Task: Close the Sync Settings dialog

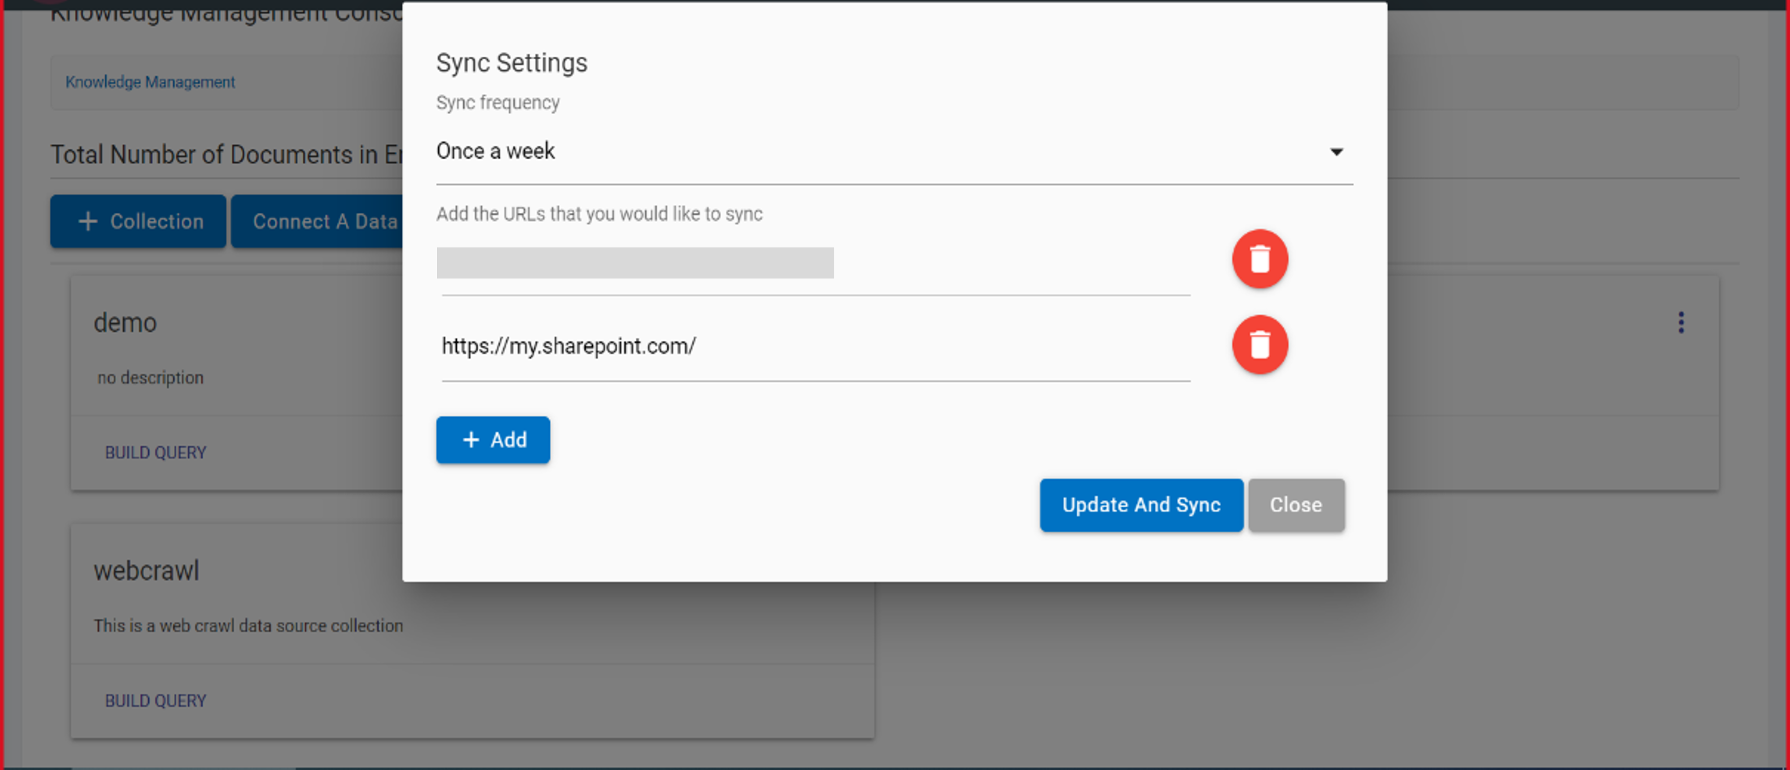Action: (1295, 505)
